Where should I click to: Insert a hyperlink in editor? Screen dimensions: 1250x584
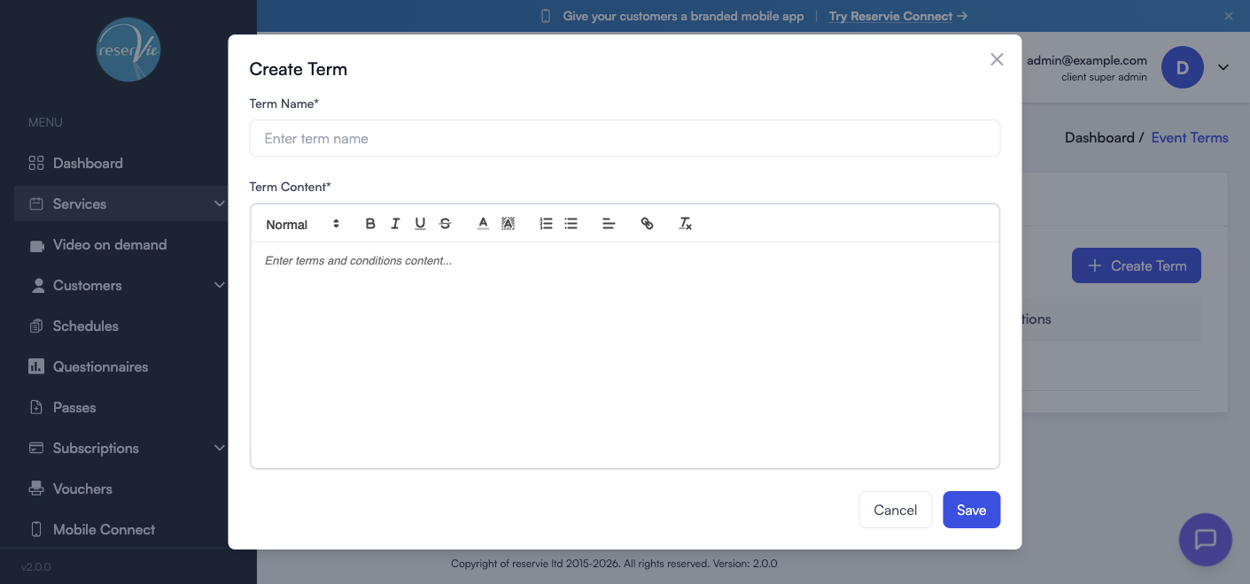tap(647, 224)
